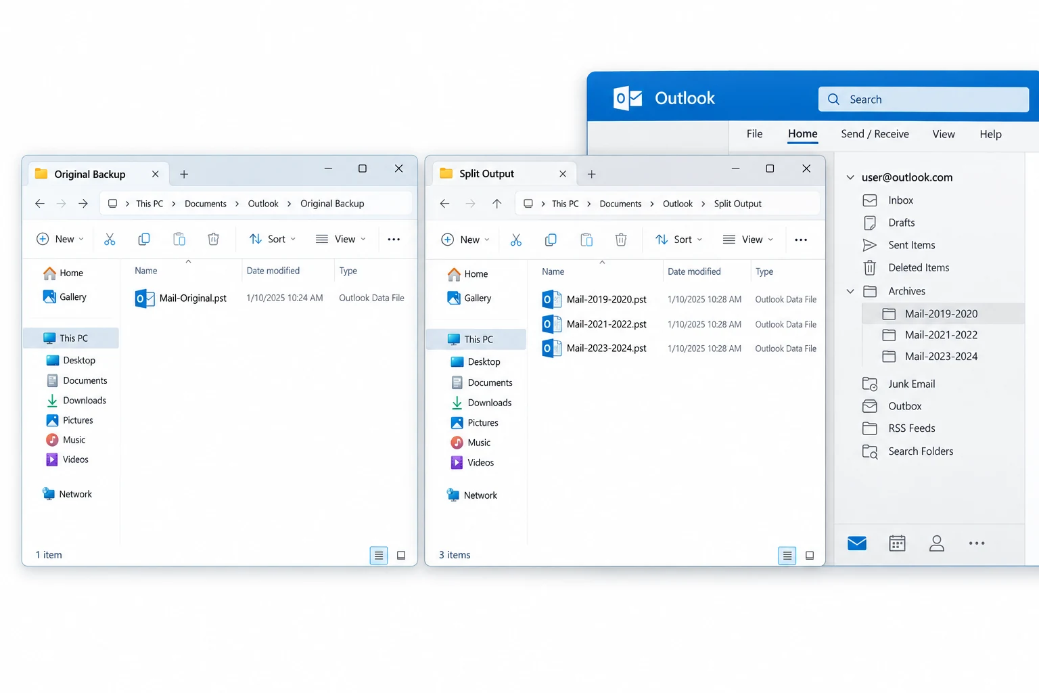This screenshot has height=693, width=1039.
Task: Go back in Original Backup window
Action: 40,203
